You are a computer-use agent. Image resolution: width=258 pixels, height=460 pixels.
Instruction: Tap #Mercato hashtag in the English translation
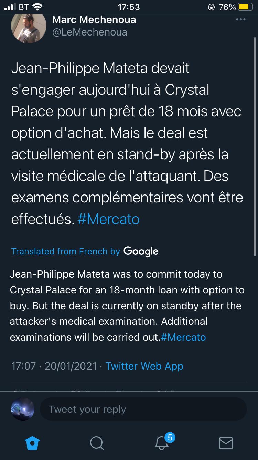coord(183,337)
